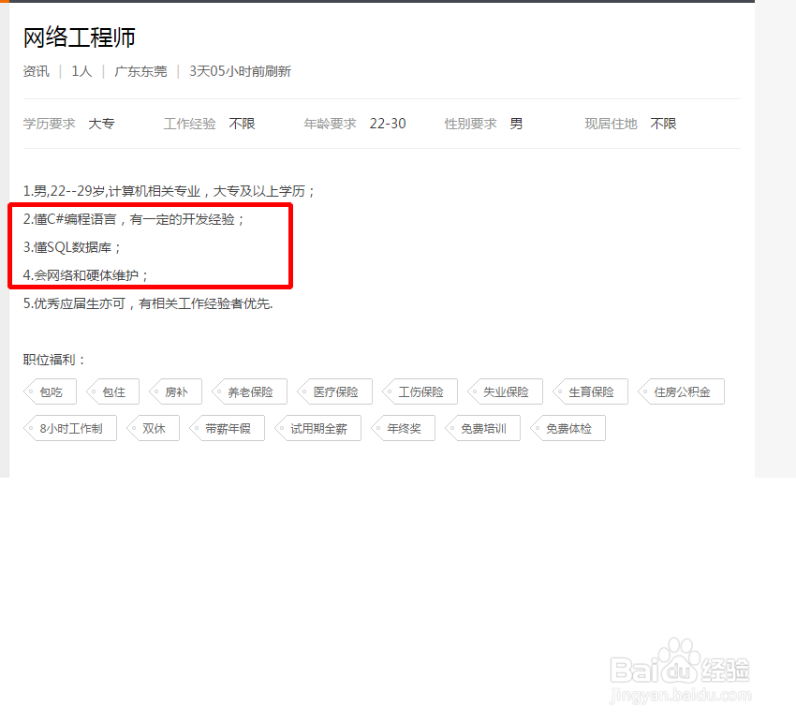
Task: Click the 医疗保险 medical insurance tag
Action: [334, 391]
